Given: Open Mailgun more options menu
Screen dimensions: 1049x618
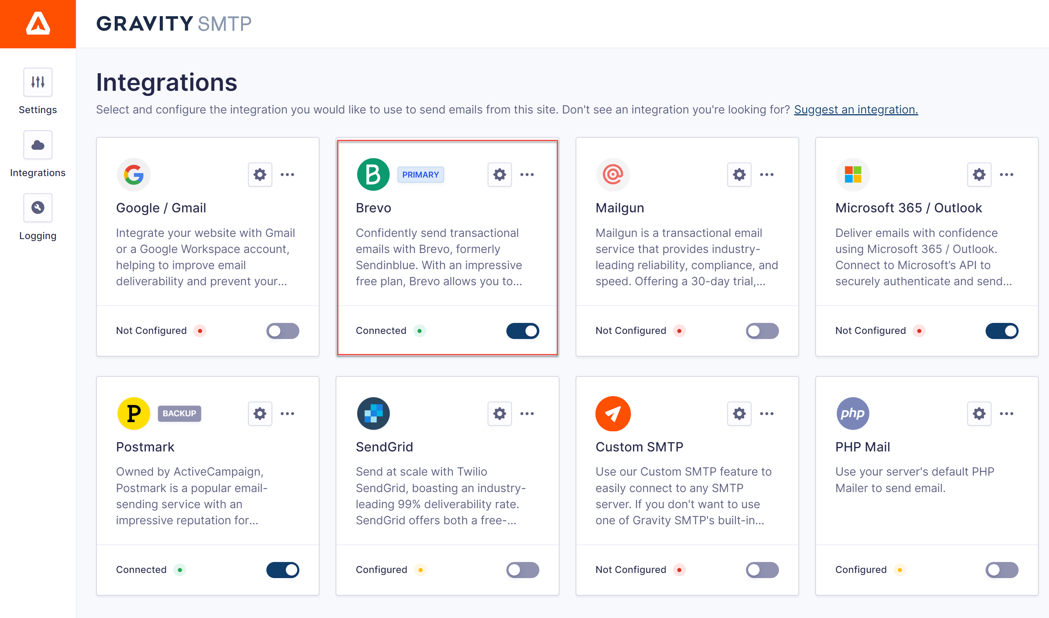Looking at the screenshot, I should [x=767, y=175].
